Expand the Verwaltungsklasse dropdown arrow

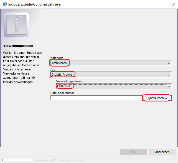(x=168, y=86)
